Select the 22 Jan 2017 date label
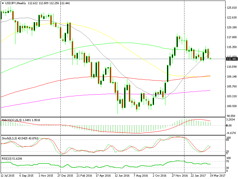Viewport: 238px width, 179px height. coord(198,175)
